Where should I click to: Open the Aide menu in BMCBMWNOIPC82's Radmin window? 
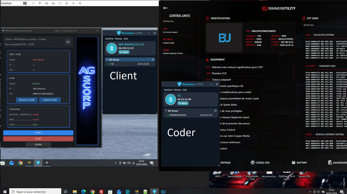pos(126,39)
